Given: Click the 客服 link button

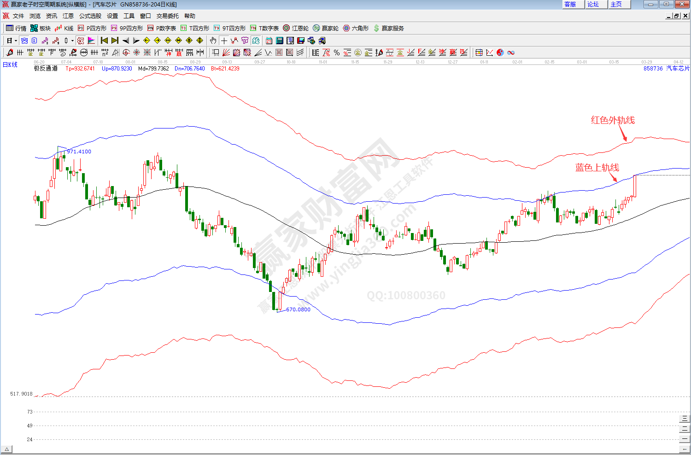Looking at the screenshot, I should point(570,4).
